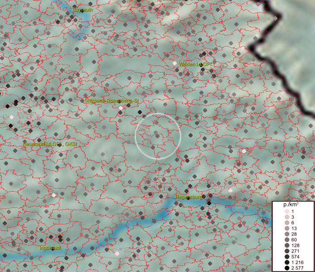Click the p./km² legend title
Image resolution: width=315 pixels, height=272 pixels.
pos(291,205)
